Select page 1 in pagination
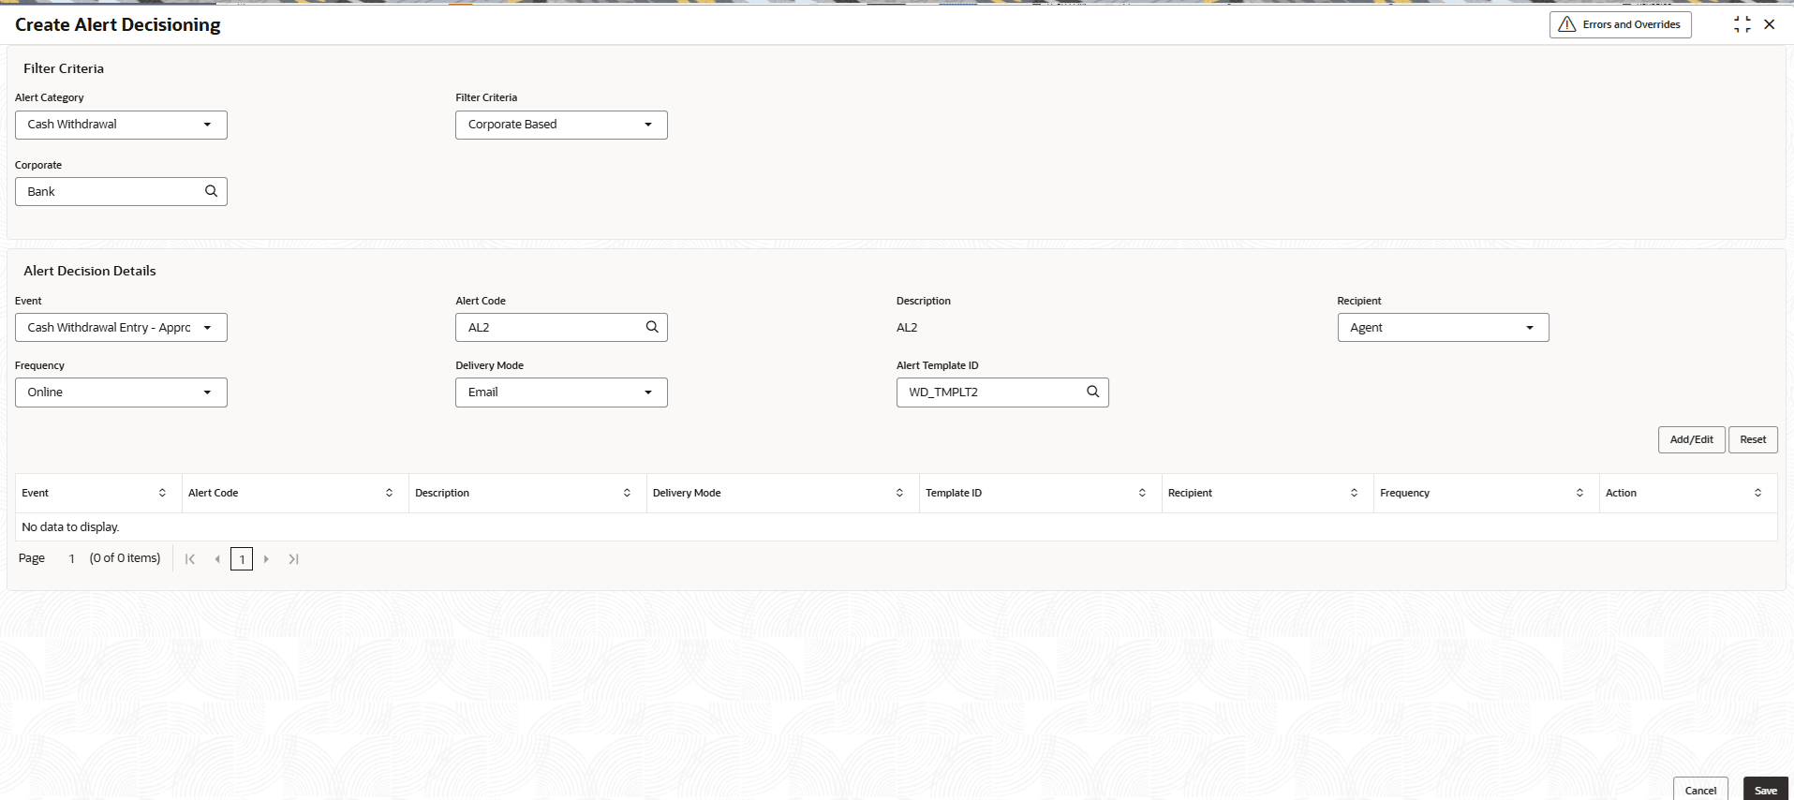The width and height of the screenshot is (1794, 800). tap(242, 559)
